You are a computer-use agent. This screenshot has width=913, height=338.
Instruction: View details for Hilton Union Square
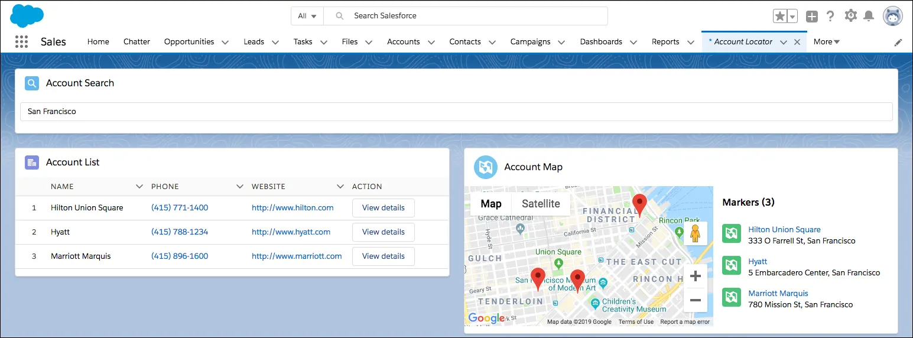pos(384,208)
